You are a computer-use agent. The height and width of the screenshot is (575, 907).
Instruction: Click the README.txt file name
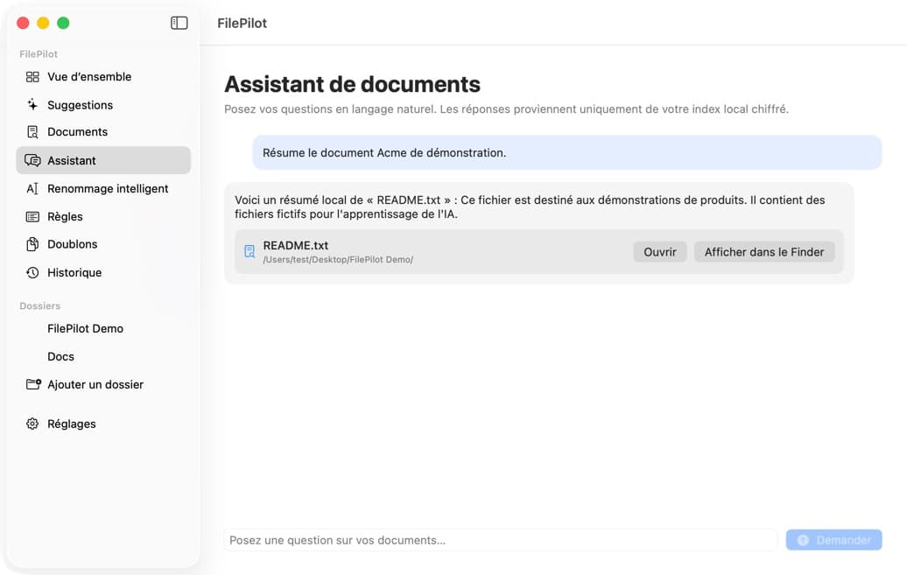(296, 245)
